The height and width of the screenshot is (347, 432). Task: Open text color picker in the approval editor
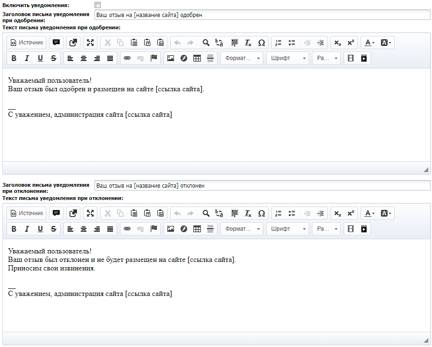pos(370,43)
